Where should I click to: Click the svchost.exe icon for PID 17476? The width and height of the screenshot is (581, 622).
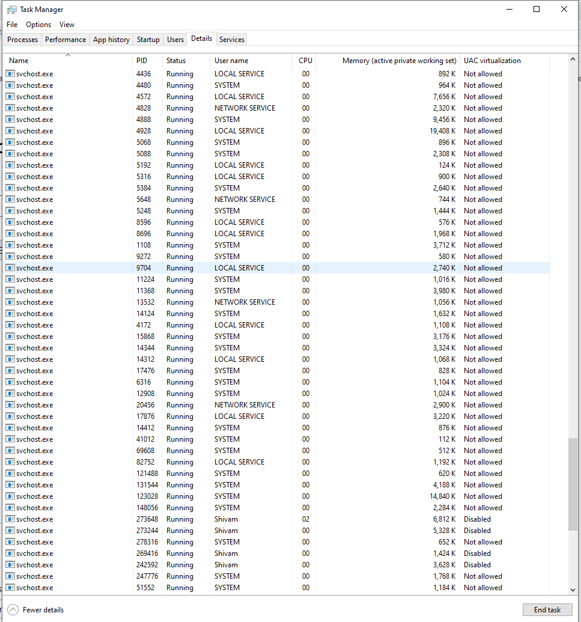click(x=10, y=371)
